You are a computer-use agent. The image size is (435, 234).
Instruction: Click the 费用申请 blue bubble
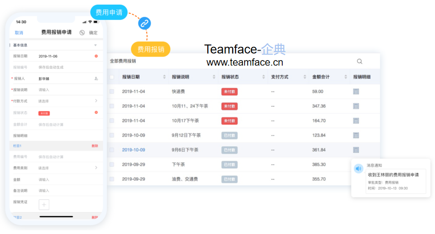pos(109,12)
